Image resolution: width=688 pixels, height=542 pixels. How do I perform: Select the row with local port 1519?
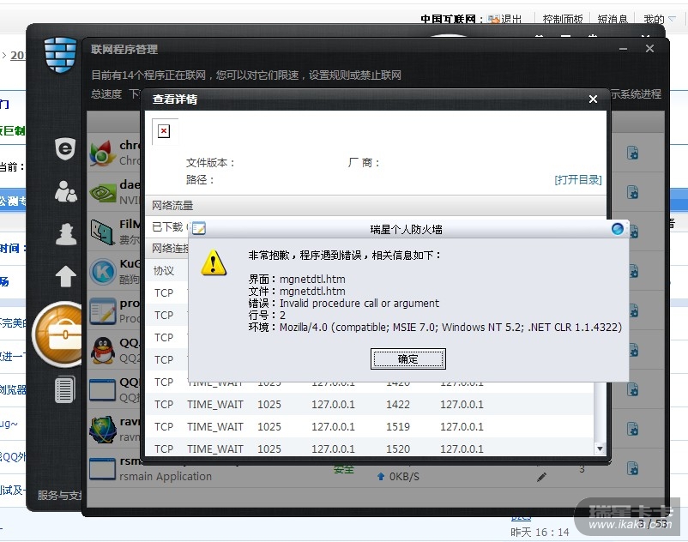[370, 427]
